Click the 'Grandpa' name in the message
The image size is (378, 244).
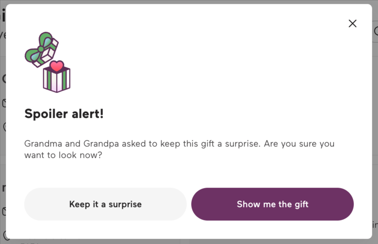click(x=101, y=144)
